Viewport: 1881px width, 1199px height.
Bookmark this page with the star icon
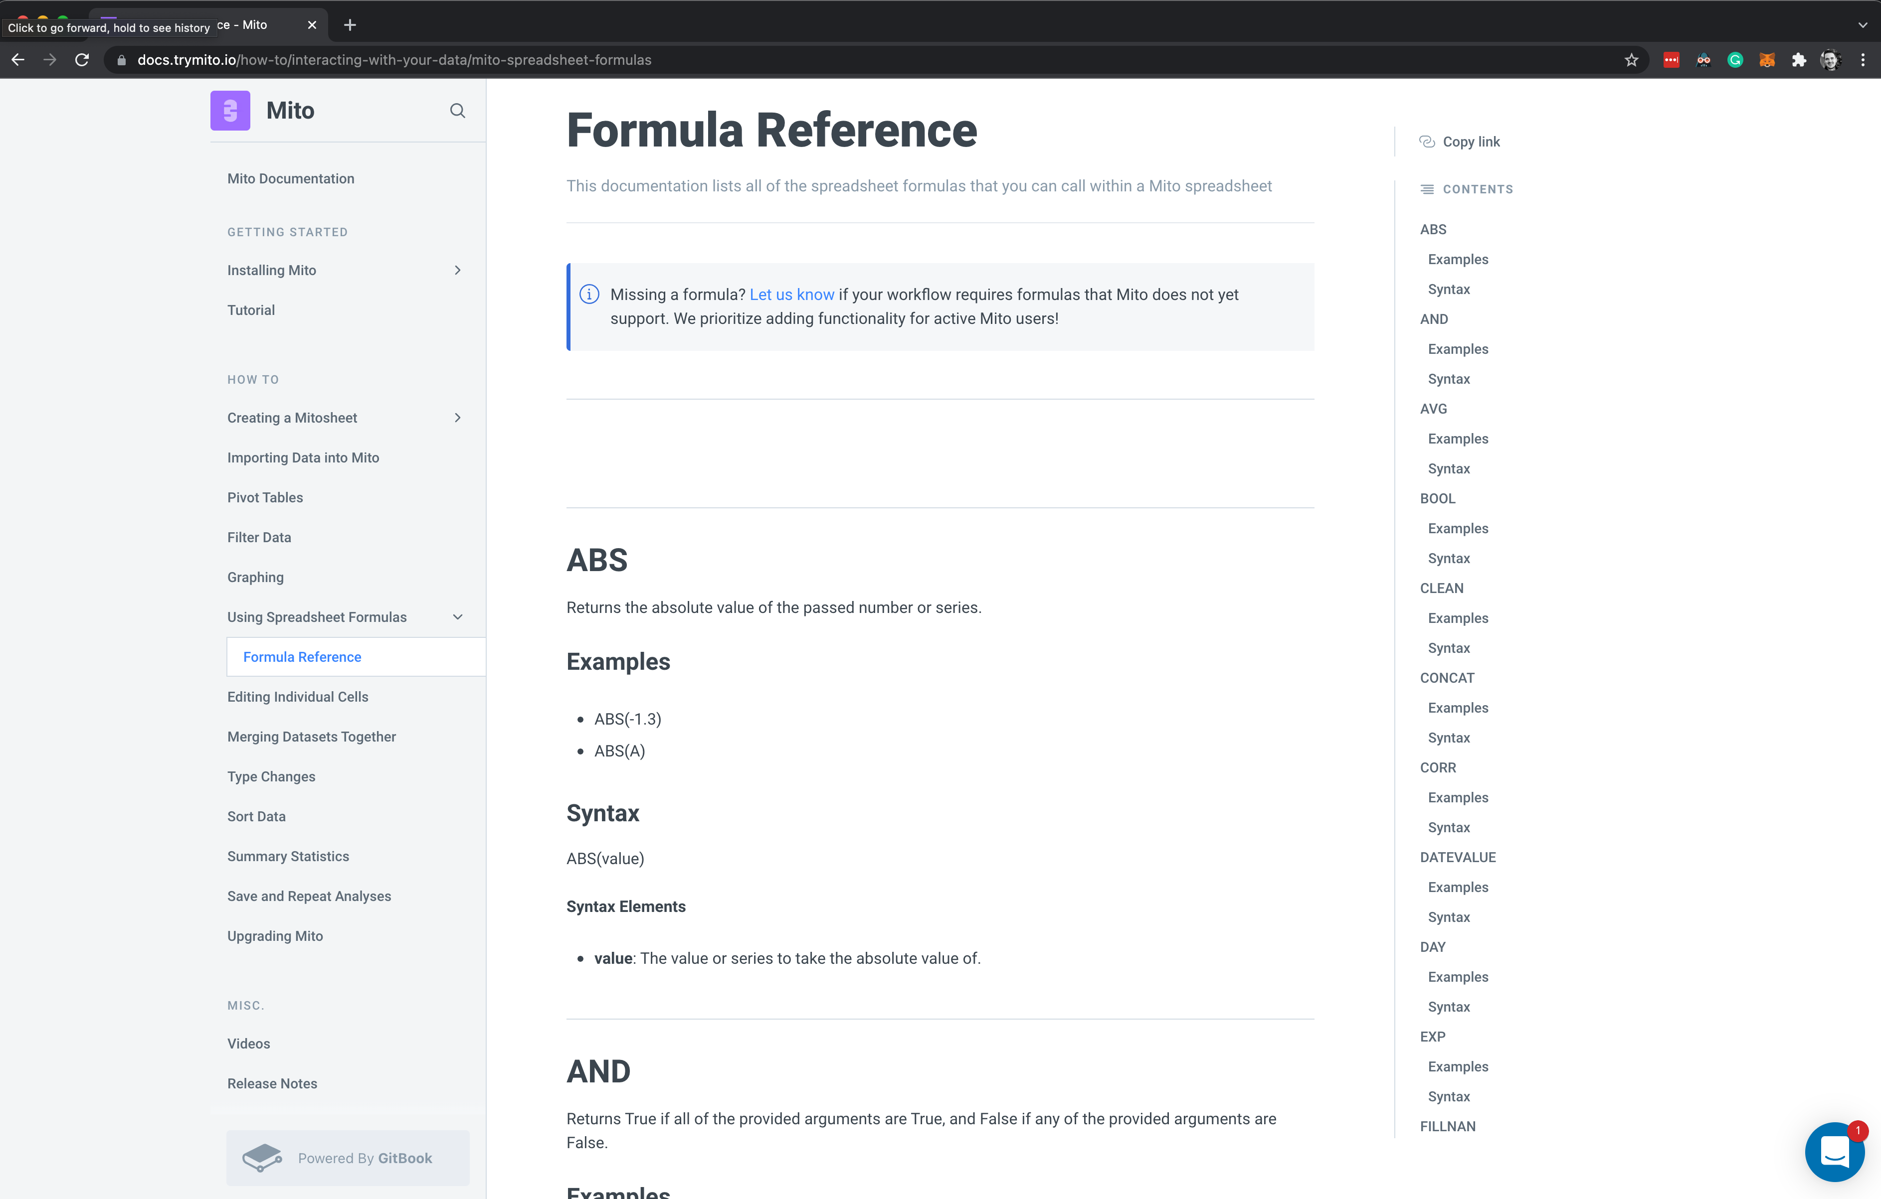point(1631,60)
